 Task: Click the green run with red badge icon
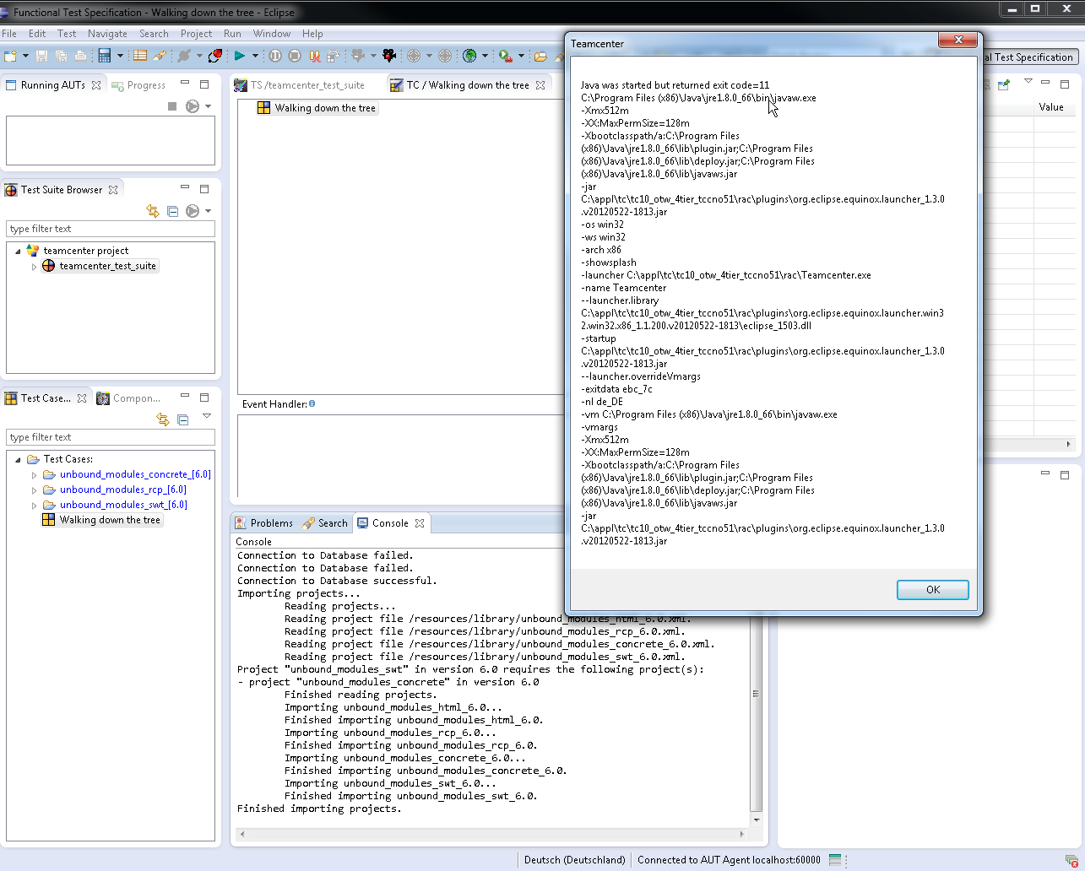[505, 56]
